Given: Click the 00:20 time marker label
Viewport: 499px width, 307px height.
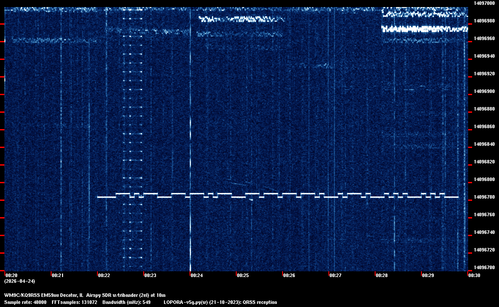Looking at the screenshot, I should (11, 275).
